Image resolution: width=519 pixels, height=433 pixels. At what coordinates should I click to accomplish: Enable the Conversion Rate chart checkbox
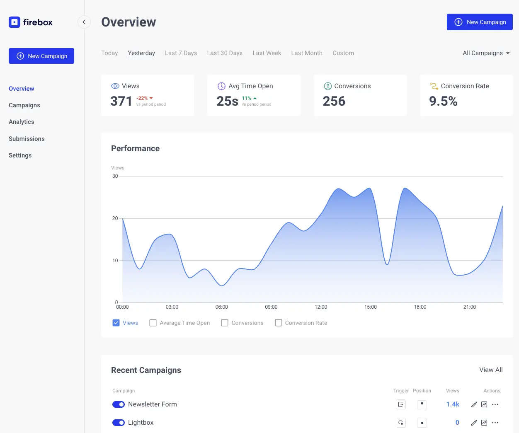pos(279,323)
